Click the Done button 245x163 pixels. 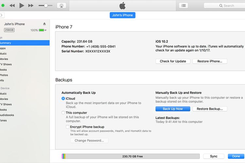[x=236, y=156]
